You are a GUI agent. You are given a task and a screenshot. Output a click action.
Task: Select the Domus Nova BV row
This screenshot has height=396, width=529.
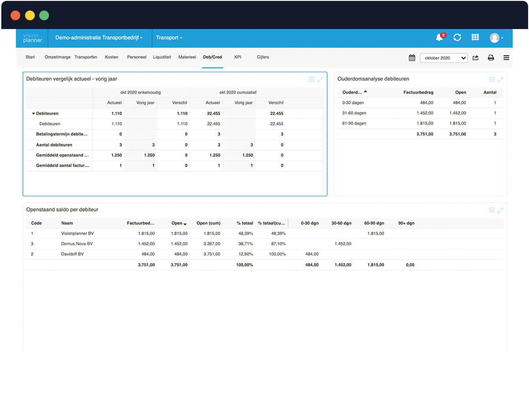click(264, 244)
